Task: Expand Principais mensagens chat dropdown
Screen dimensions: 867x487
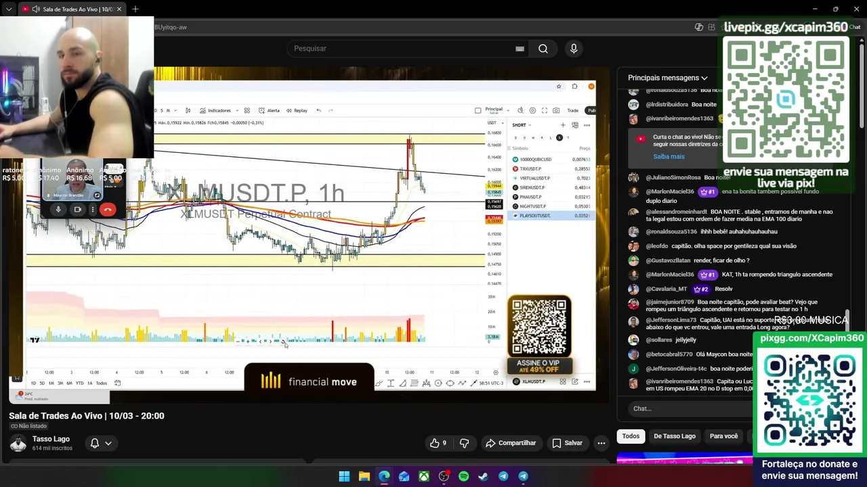Action: coord(668,78)
